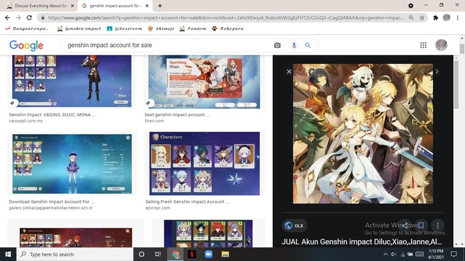Open Netflix from the taskbar

point(192,254)
